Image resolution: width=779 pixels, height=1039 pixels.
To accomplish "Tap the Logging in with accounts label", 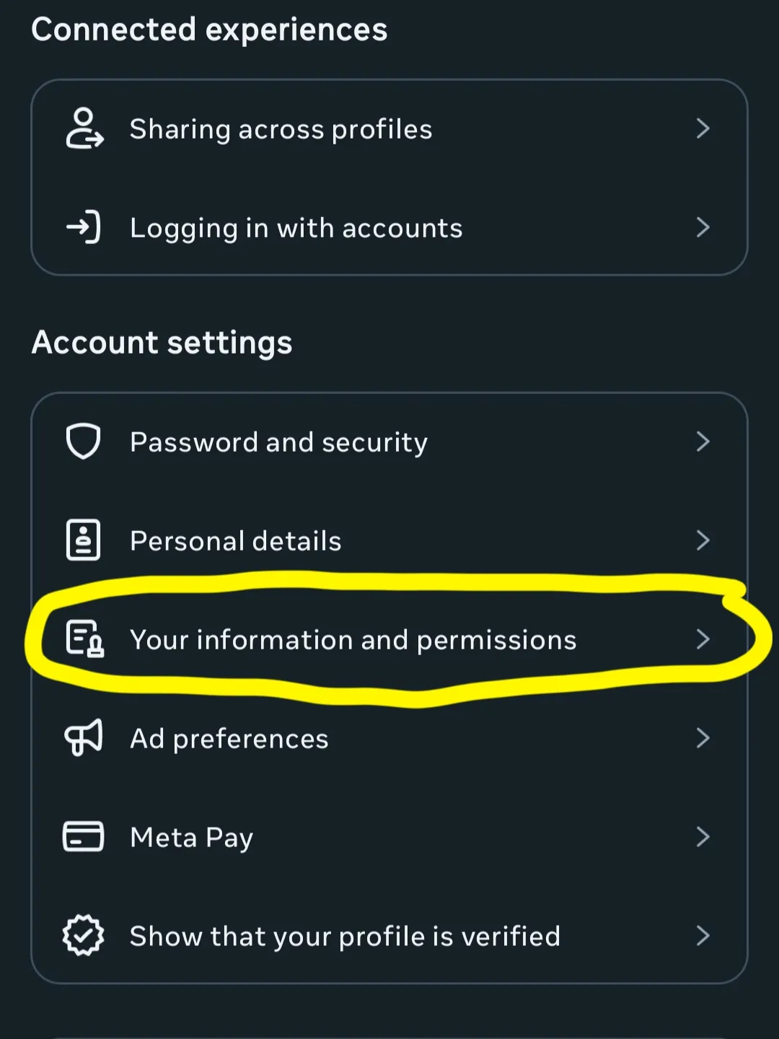I will [x=296, y=229].
